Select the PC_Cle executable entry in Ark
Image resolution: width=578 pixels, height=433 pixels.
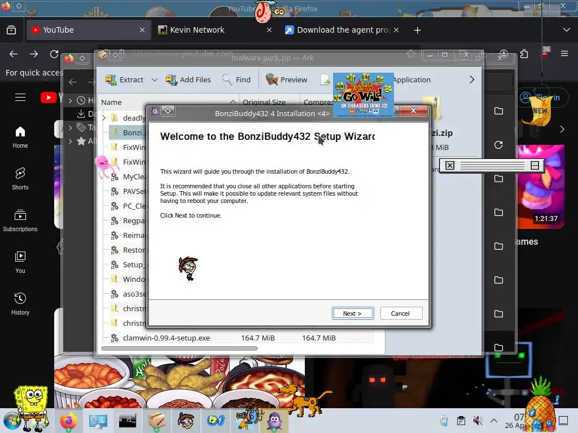(128, 206)
